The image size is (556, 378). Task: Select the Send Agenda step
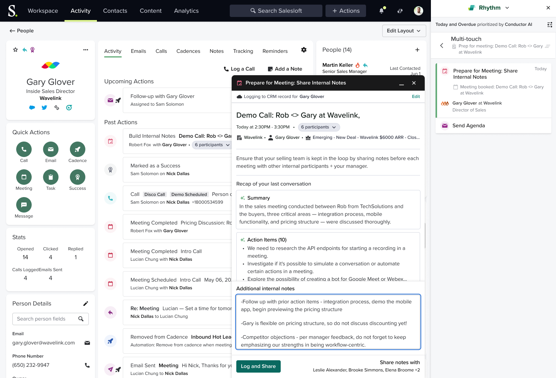(x=468, y=126)
